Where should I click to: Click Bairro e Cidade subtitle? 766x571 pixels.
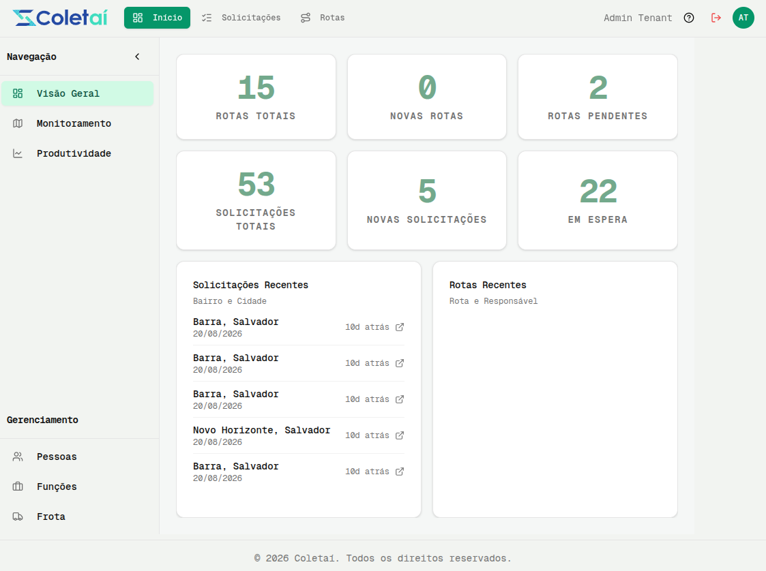click(230, 301)
